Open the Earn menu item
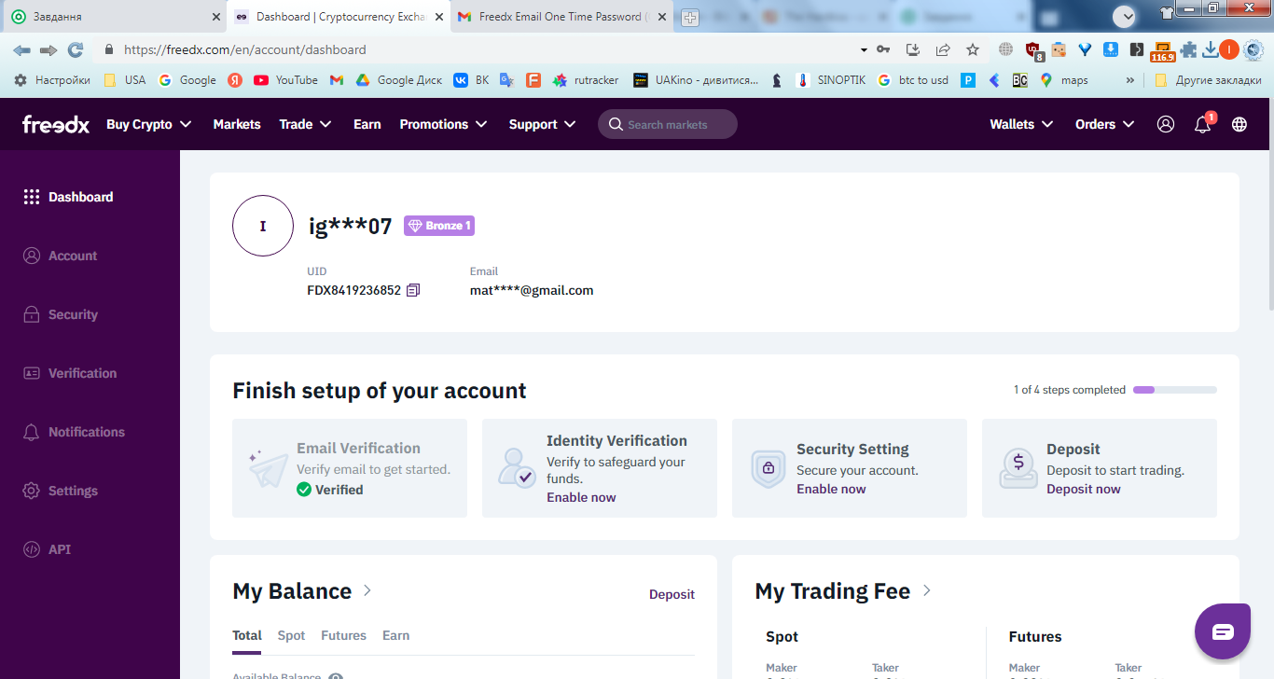 (367, 124)
